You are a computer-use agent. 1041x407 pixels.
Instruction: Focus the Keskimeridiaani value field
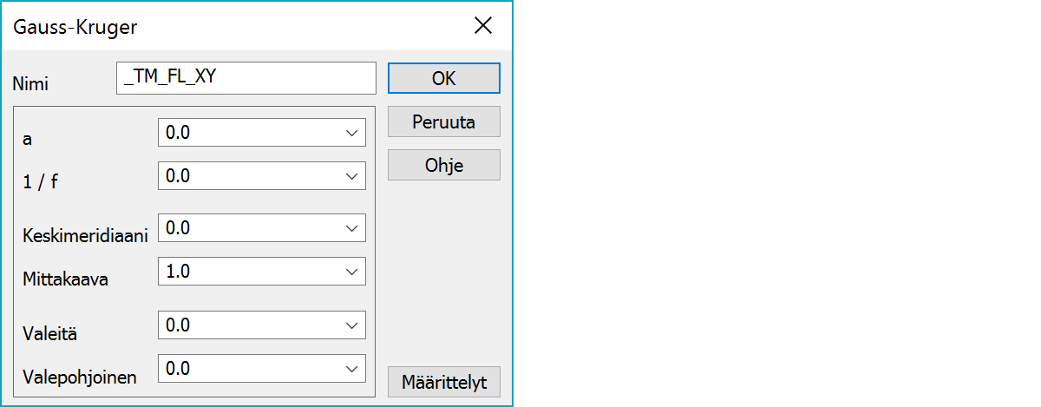(249, 228)
